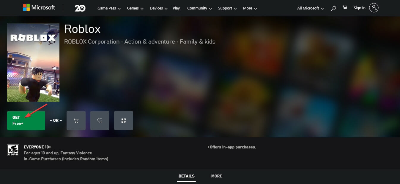
Task: Click the Sign in link
Action: (359, 8)
